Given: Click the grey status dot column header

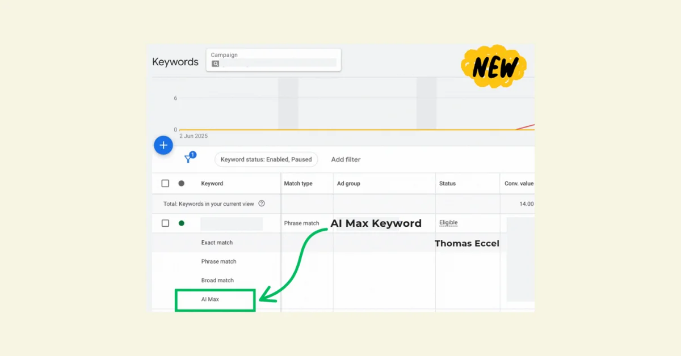Looking at the screenshot, I should (182, 183).
